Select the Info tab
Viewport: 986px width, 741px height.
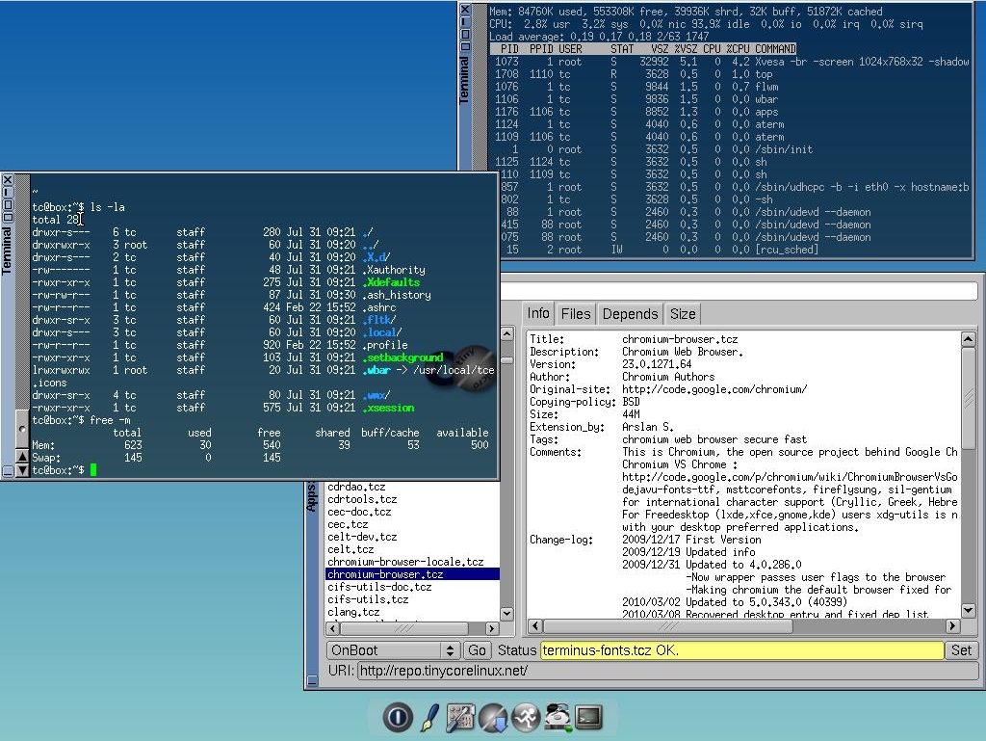[x=538, y=313]
